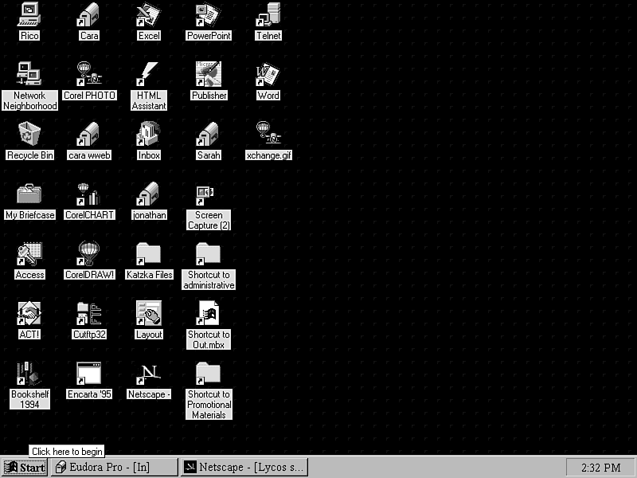Select the Telnet desktop icon
Image resolution: width=637 pixels, height=478 pixels.
click(268, 15)
